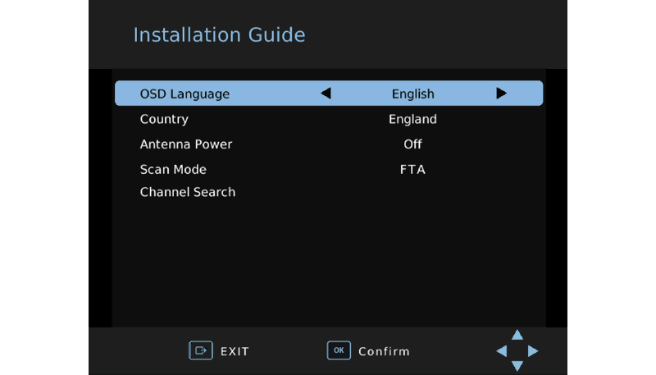
Task: Start Channel Search
Action: (x=188, y=192)
